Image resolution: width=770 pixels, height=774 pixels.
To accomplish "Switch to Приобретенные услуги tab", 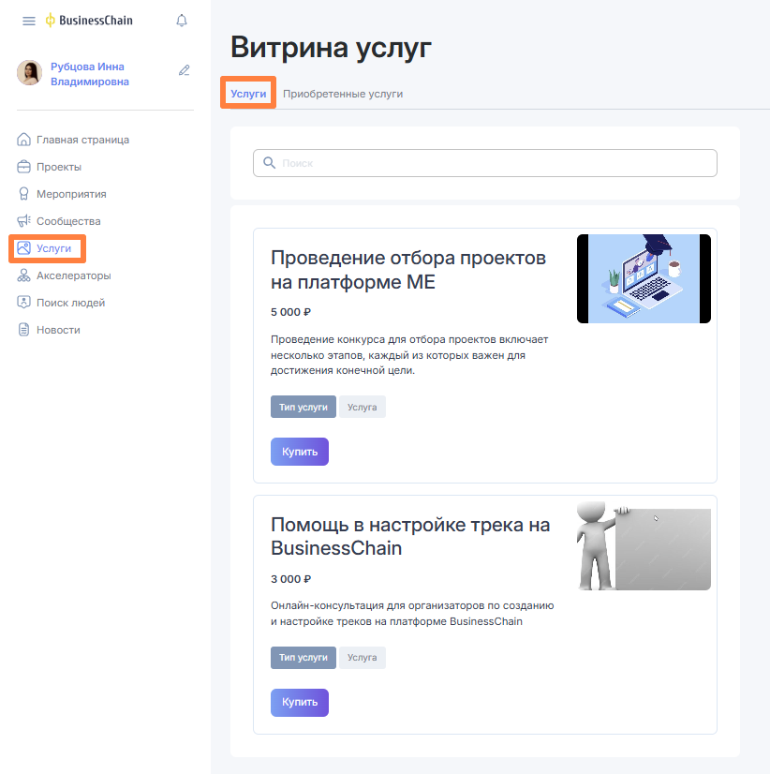I will tap(343, 94).
